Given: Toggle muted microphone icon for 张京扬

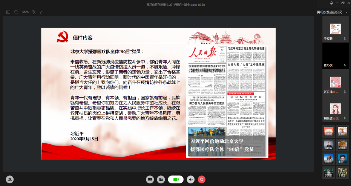Looking at the screenshot, I should tap(345, 92).
